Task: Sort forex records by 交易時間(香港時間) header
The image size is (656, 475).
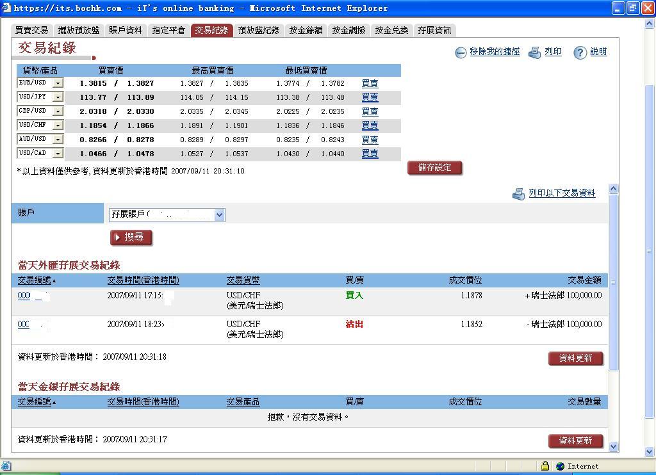Action: 143,280
